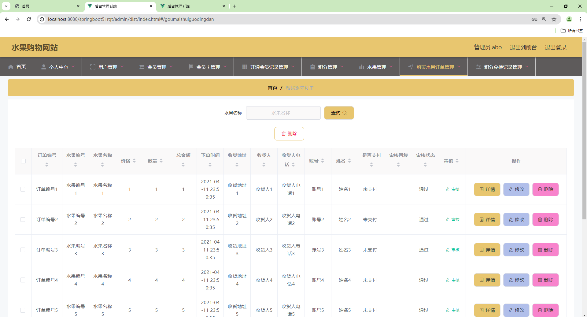This screenshot has height=317, width=587.
Task: Click the home icon beside 首页 in navbar
Action: pos(10,67)
